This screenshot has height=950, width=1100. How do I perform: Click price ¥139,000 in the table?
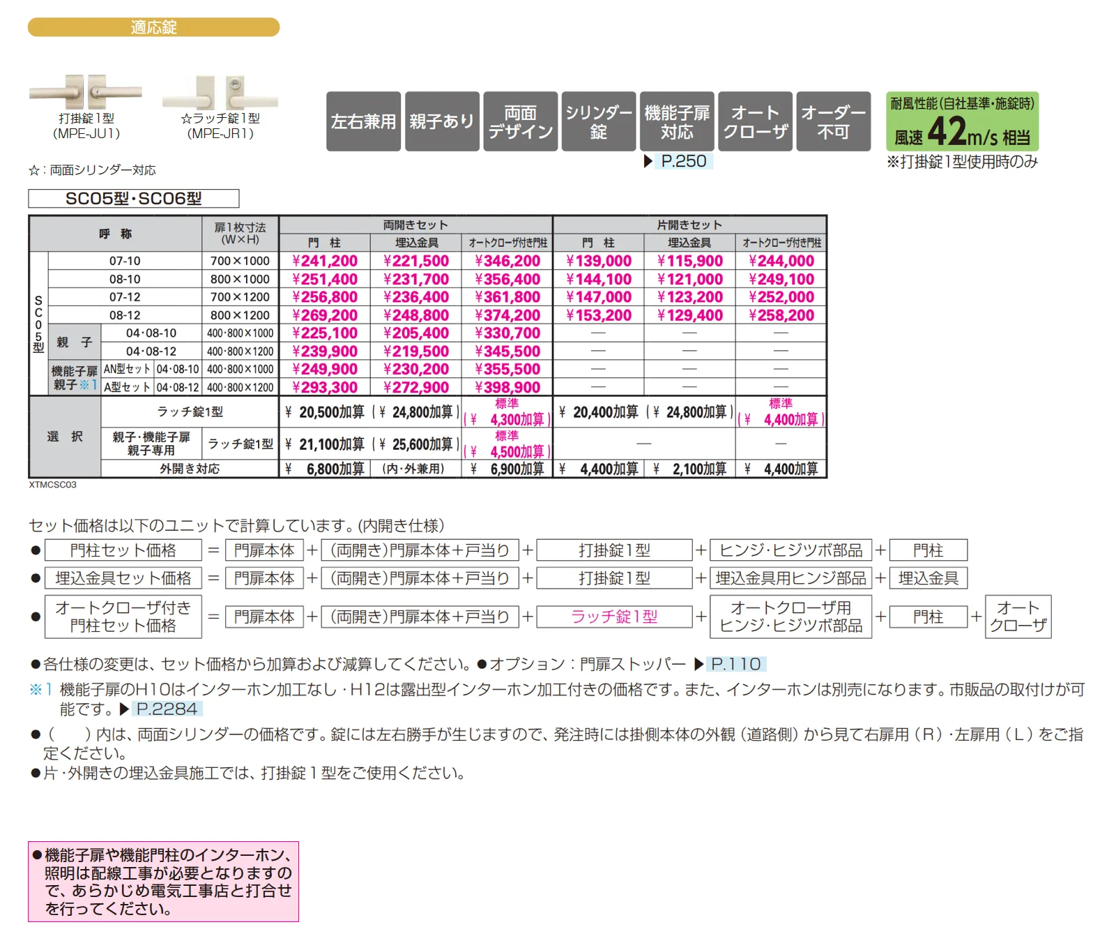[599, 261]
